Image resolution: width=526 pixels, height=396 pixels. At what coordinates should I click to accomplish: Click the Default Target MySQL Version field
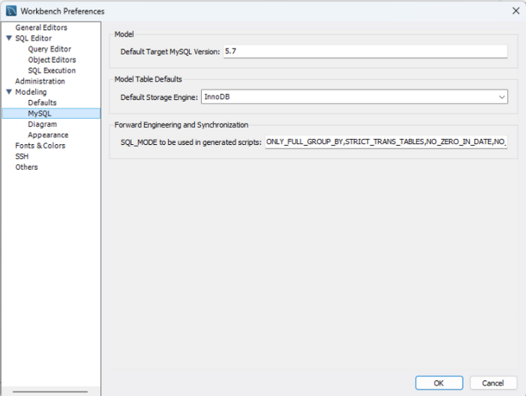pos(365,52)
